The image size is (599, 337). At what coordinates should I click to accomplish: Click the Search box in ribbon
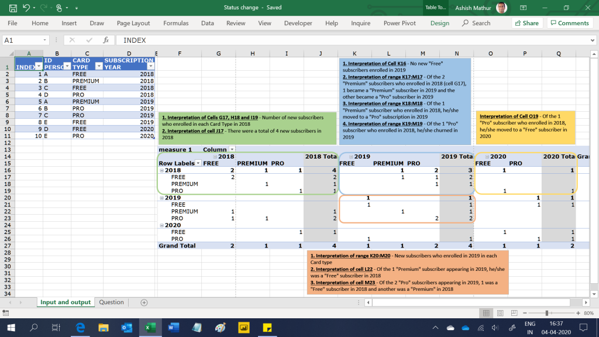coord(476,23)
